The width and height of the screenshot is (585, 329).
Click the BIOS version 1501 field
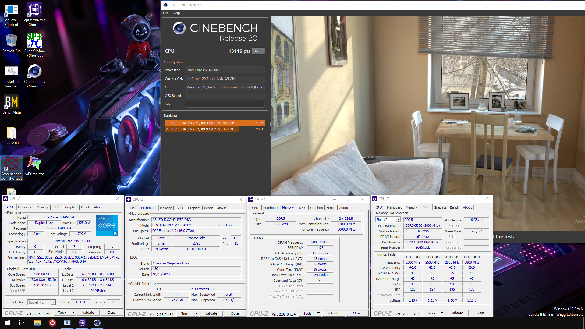pyautogui.click(x=197, y=269)
